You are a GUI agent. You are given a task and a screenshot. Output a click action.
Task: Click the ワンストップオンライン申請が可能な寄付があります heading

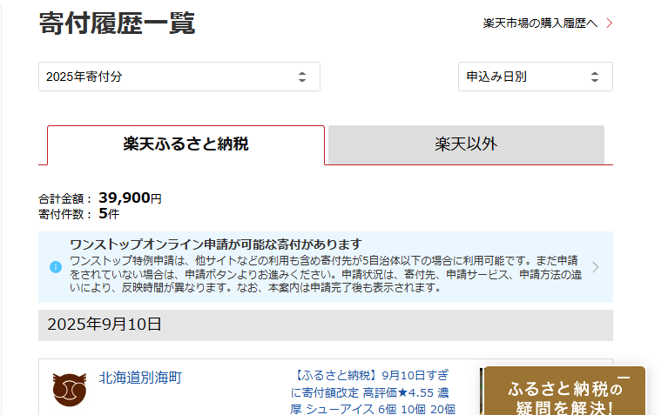point(215,244)
